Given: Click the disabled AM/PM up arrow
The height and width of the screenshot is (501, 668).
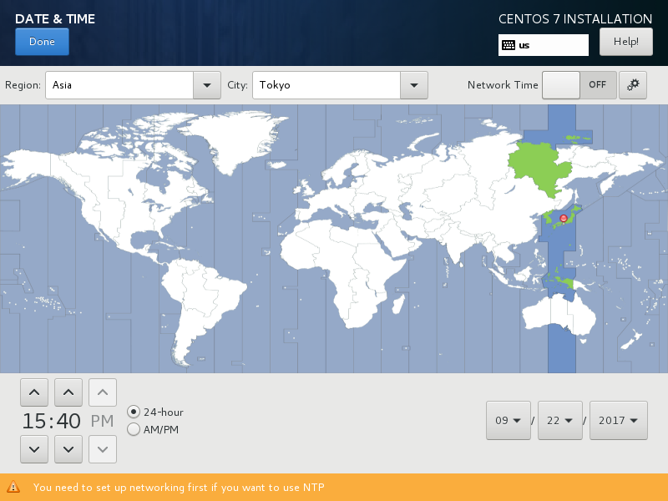Looking at the screenshot, I should [x=103, y=392].
